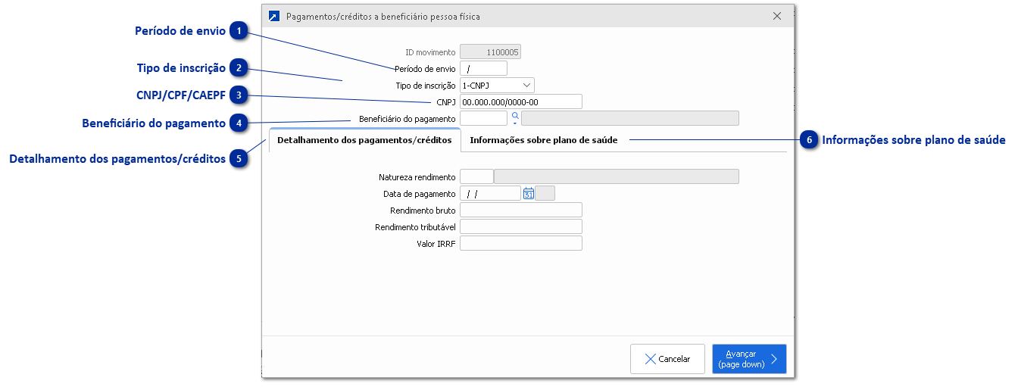Select the Detalhamento dos pagamentos/créditos tab
This screenshot has height=390, width=1018.
click(364, 140)
